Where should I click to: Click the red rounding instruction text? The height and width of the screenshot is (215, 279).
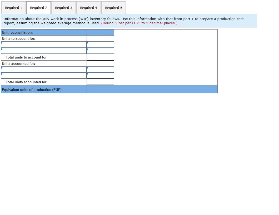click(x=139, y=23)
